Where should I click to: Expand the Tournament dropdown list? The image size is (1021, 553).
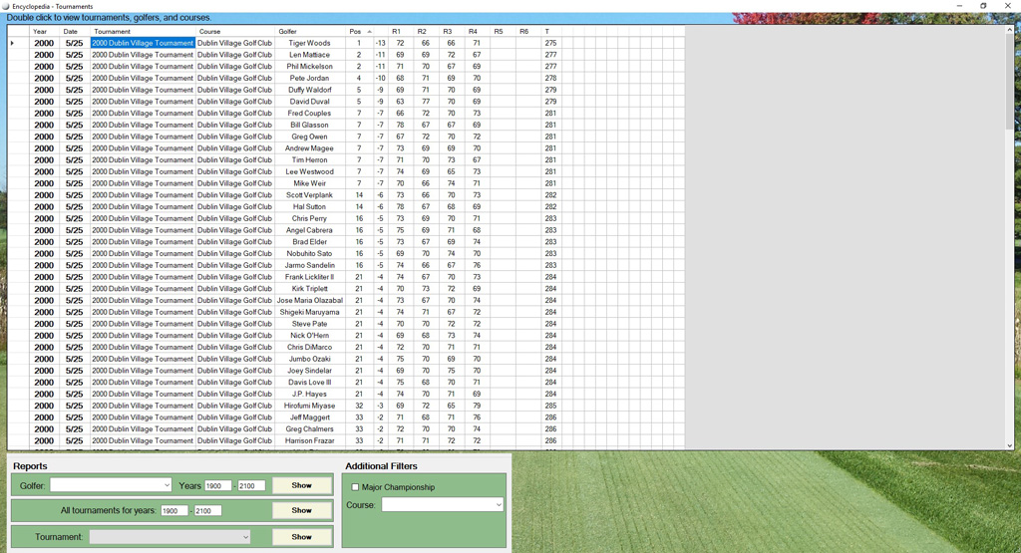[x=245, y=537]
